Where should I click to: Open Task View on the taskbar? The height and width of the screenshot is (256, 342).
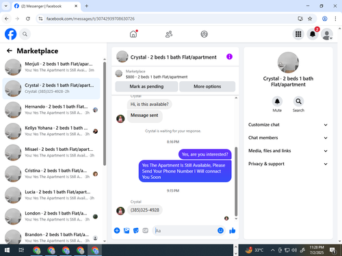[x=21, y=251]
